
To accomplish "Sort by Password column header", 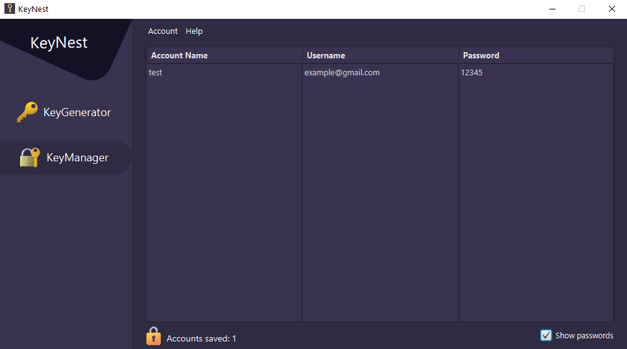I will click(536, 56).
